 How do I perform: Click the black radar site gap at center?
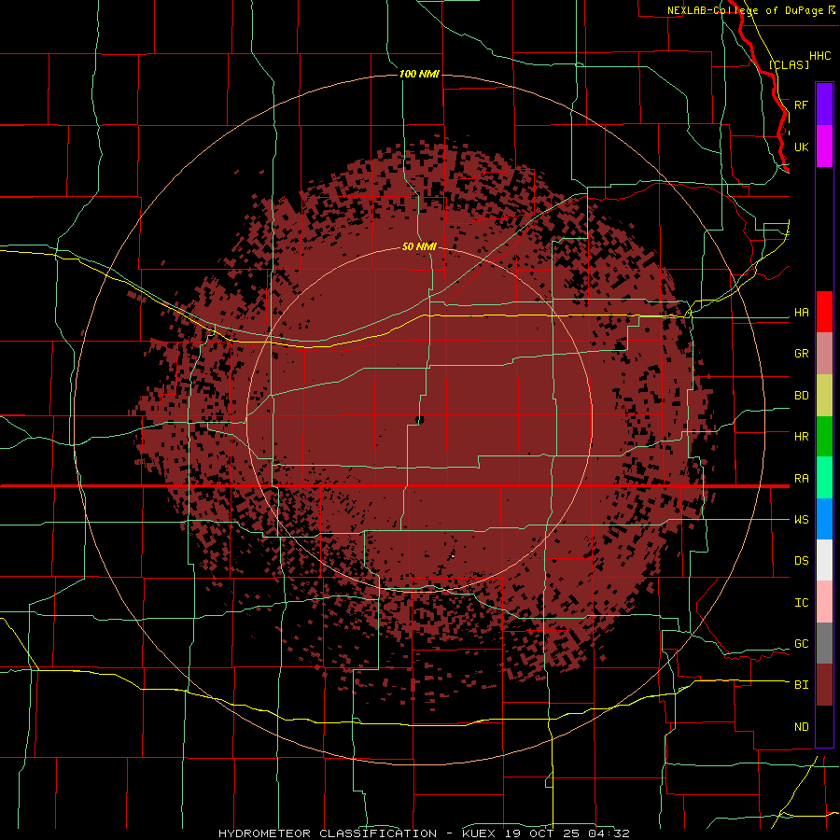(x=419, y=420)
